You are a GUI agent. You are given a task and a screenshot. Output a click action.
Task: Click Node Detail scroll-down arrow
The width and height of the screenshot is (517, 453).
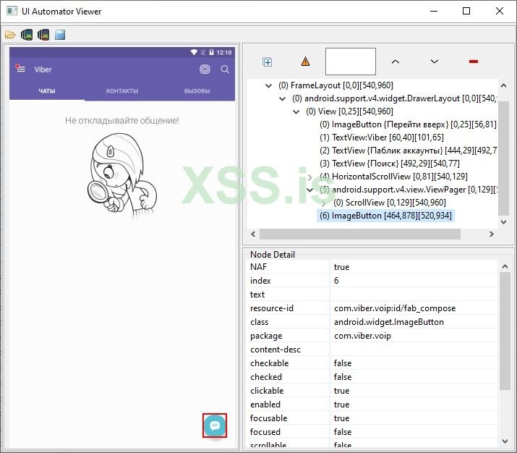pyautogui.click(x=505, y=441)
